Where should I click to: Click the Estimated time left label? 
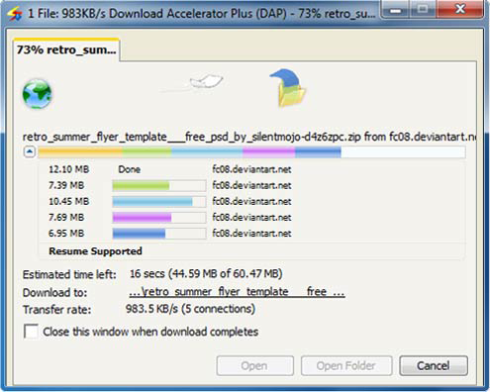pyautogui.click(x=69, y=274)
